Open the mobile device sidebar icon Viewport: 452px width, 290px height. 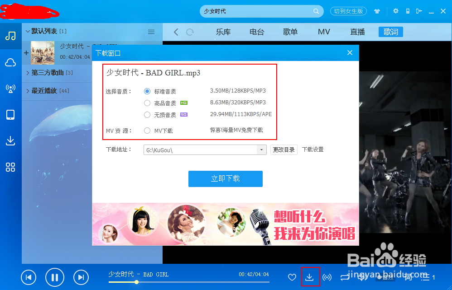(x=10, y=115)
